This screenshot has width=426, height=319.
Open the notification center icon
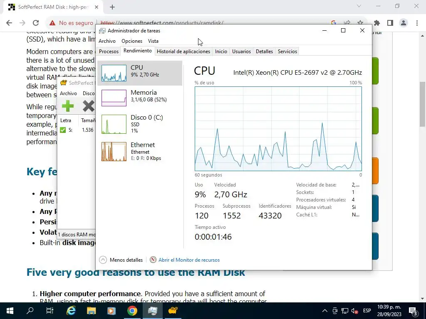pos(413,311)
